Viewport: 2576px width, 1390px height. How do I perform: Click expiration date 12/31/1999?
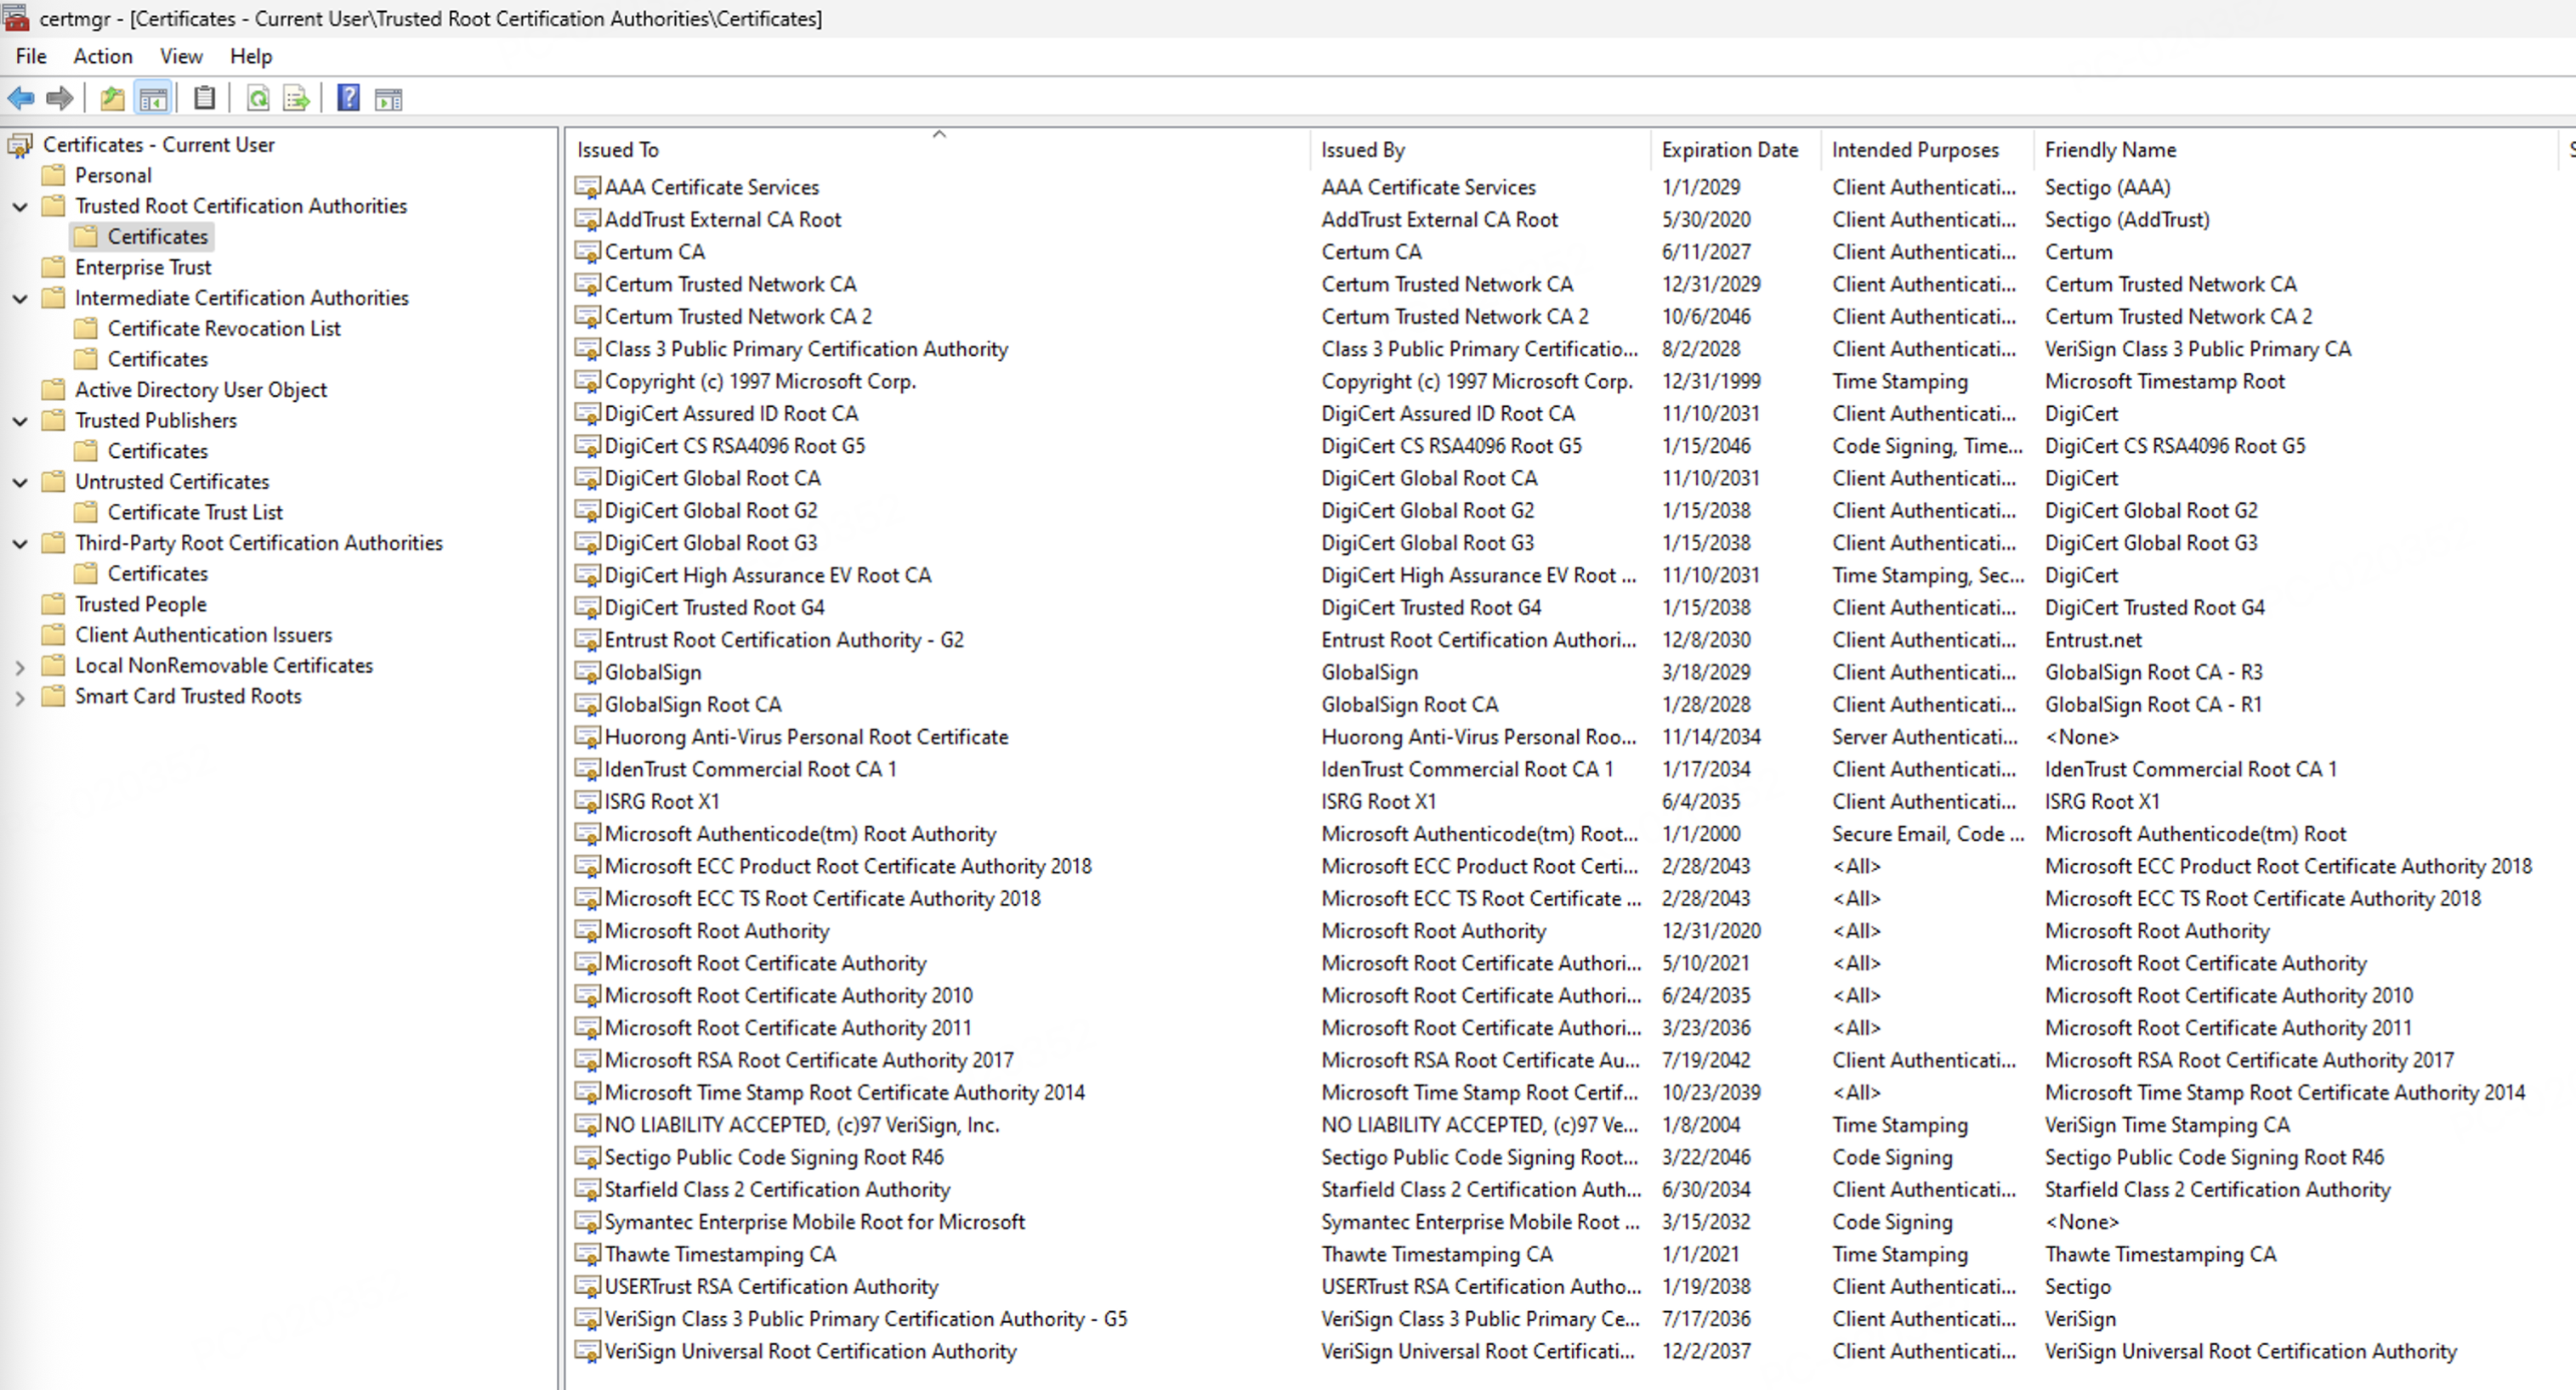click(1711, 381)
